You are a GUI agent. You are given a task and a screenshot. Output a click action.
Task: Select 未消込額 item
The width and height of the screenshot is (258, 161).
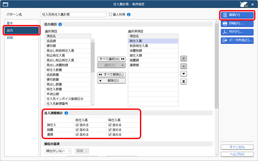click(x=68, y=94)
